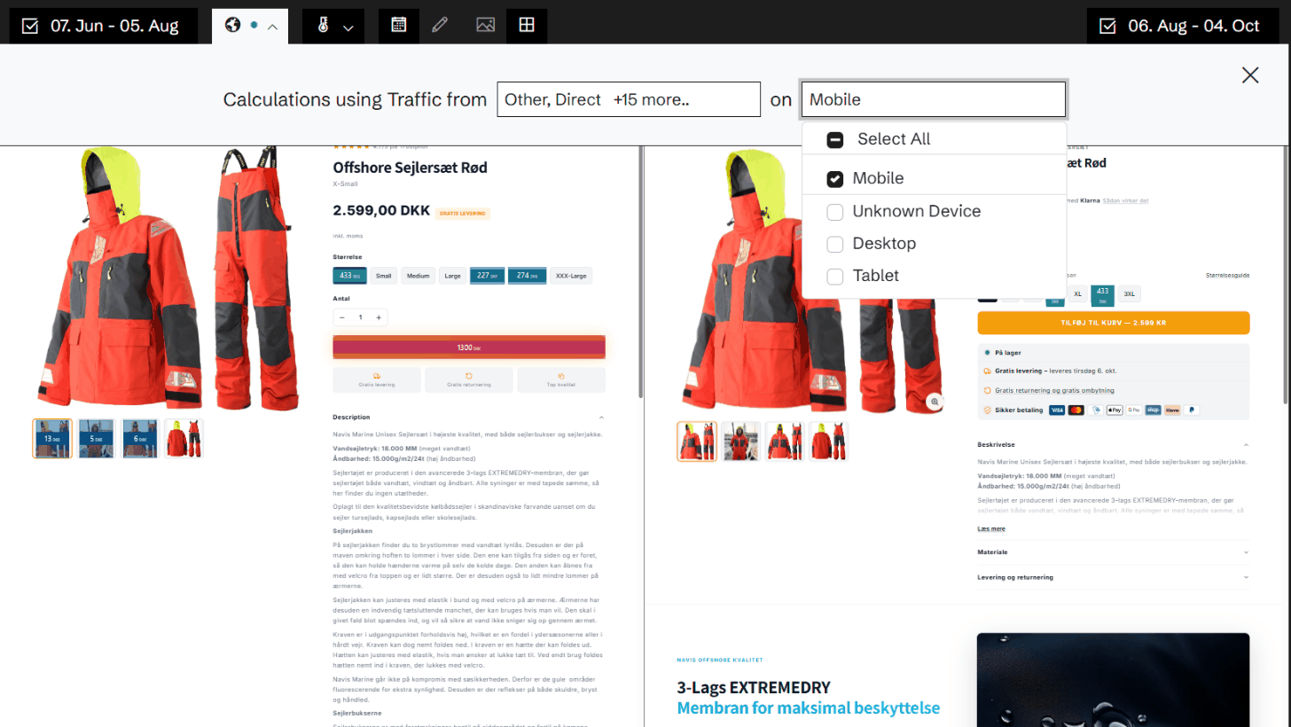The image size is (1291, 727).
Task: Toggle the Select All checkbox
Action: [x=834, y=140]
